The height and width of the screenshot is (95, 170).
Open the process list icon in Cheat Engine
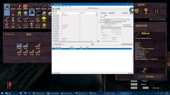coord(53,9)
